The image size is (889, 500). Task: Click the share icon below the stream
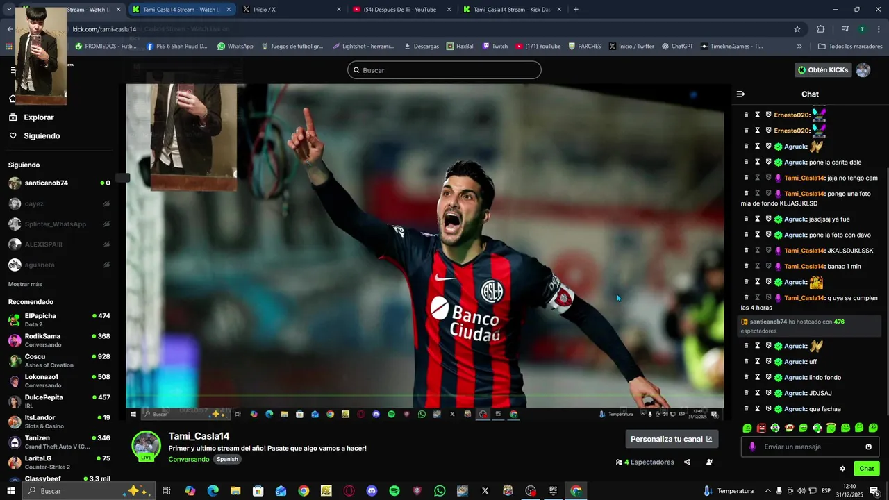pyautogui.click(x=687, y=462)
